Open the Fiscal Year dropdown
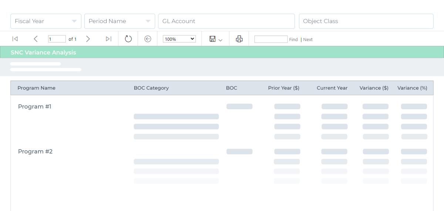Image resolution: width=444 pixels, height=211 pixels. tap(46, 21)
